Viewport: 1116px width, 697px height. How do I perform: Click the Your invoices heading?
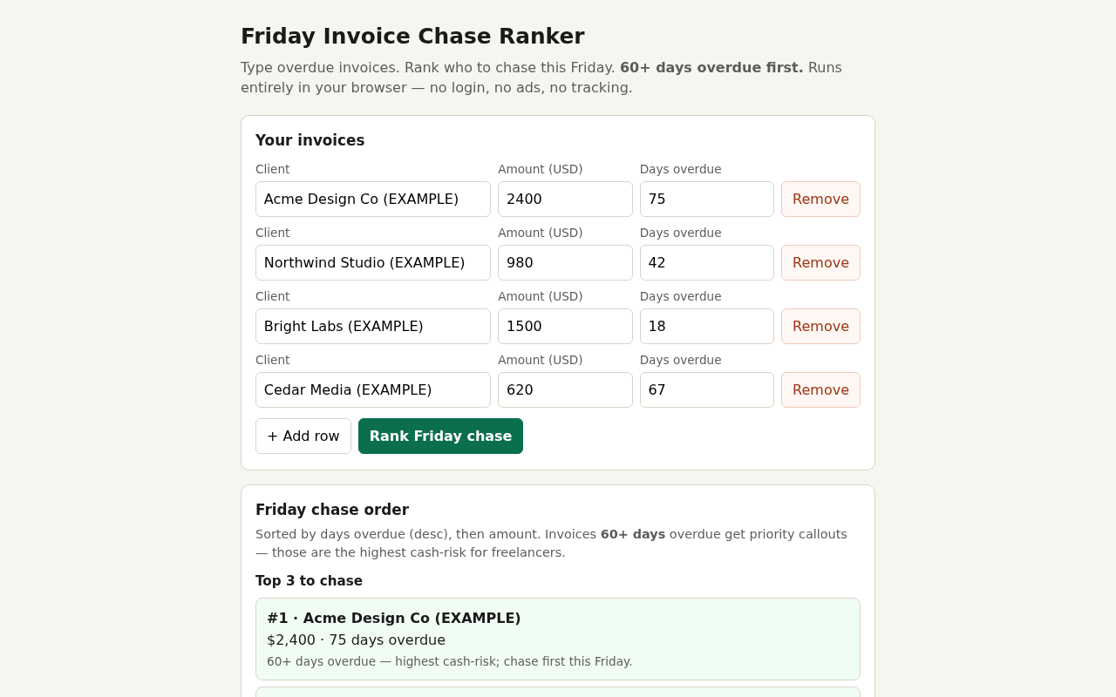310,140
